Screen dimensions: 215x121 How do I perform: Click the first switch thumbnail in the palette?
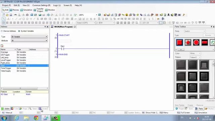coord(181,65)
